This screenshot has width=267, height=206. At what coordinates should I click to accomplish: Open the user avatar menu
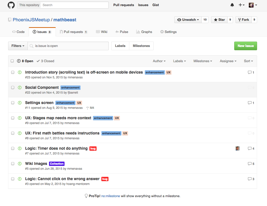tap(253, 5)
